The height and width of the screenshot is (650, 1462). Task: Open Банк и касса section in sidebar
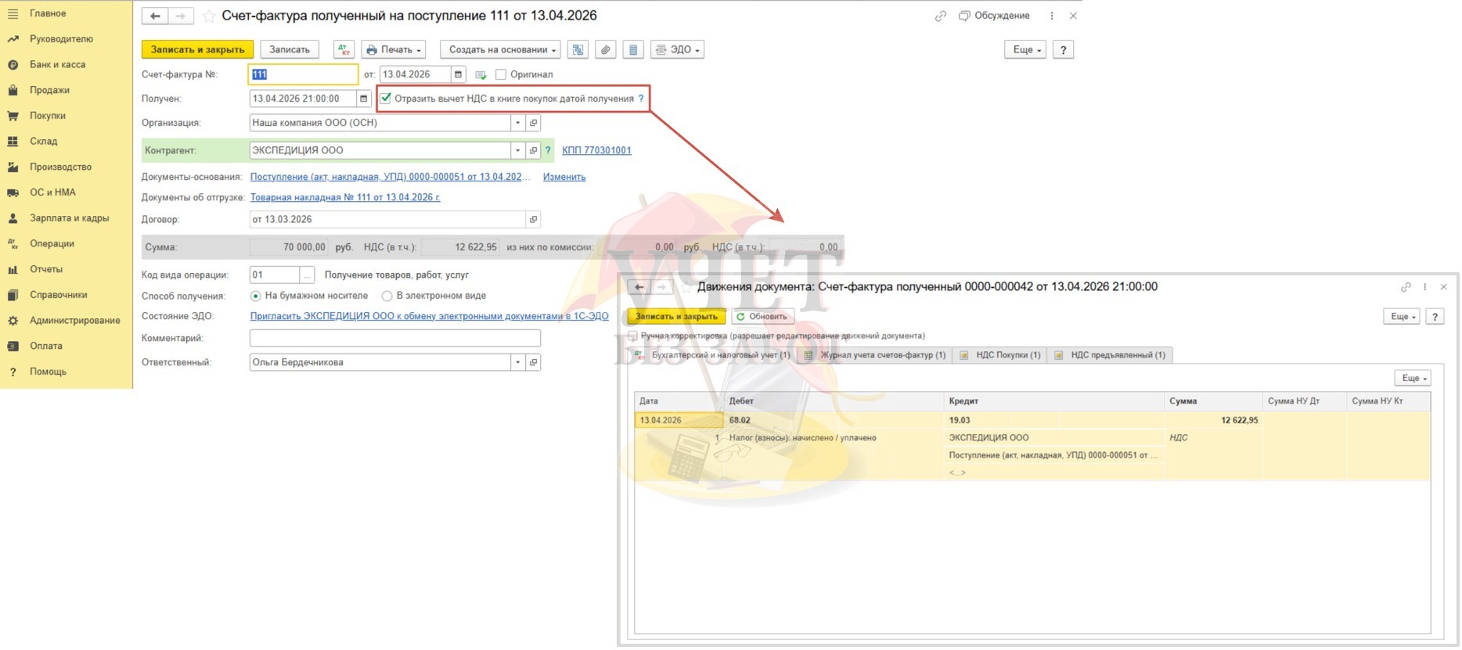tap(57, 65)
